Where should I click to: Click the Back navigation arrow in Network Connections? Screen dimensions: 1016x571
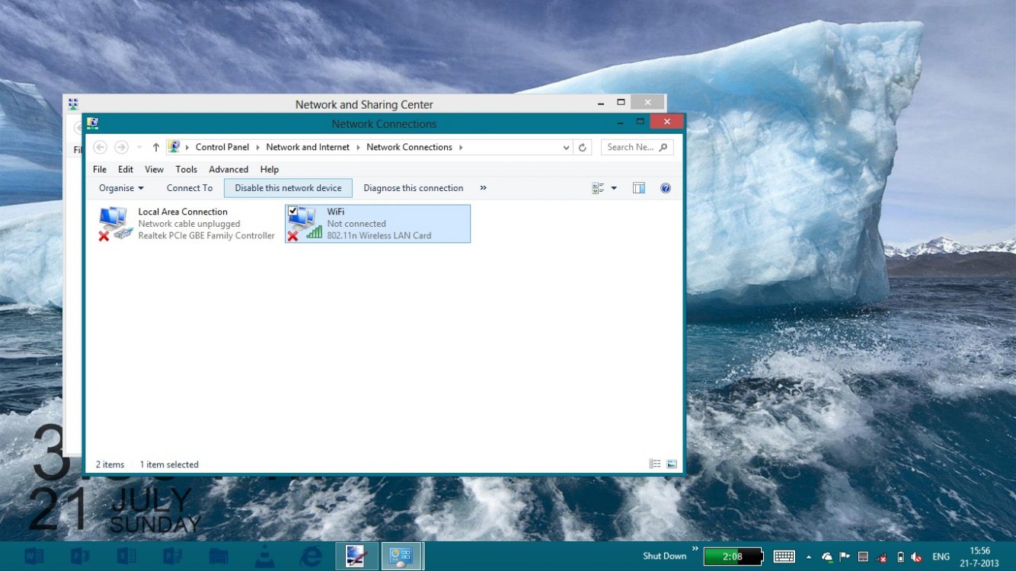(100, 147)
